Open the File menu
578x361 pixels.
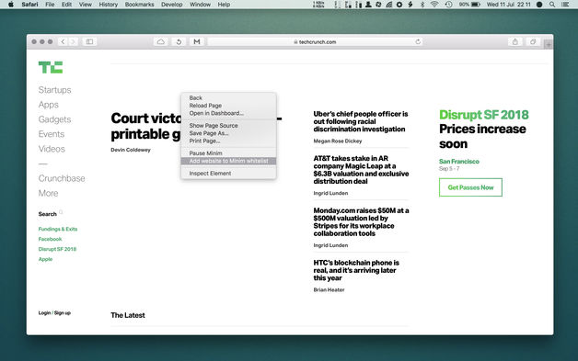pyautogui.click(x=50, y=5)
